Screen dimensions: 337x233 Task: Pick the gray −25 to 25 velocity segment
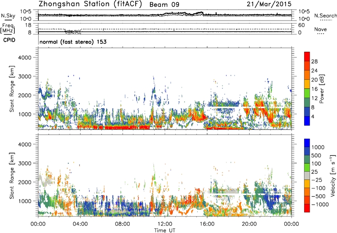point(307,175)
